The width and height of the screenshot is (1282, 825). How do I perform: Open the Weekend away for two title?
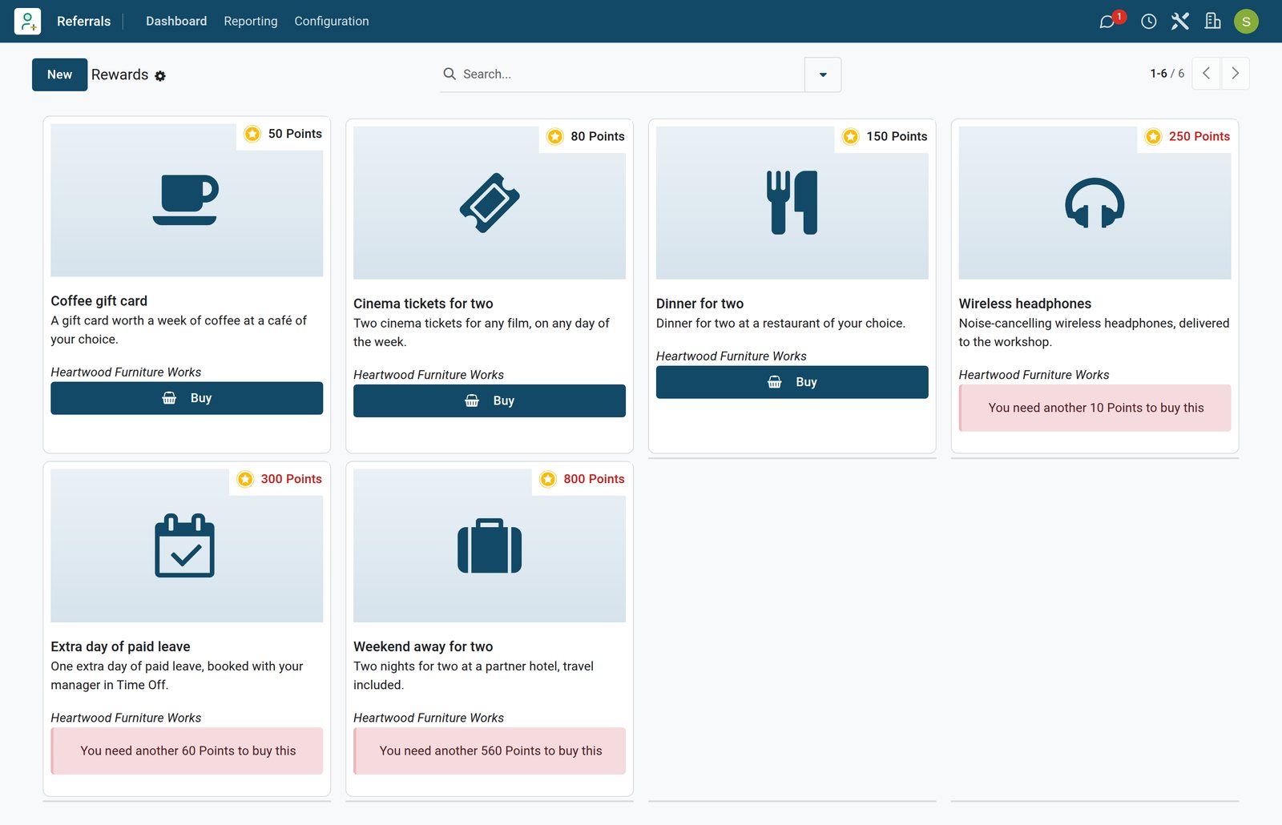tap(423, 646)
